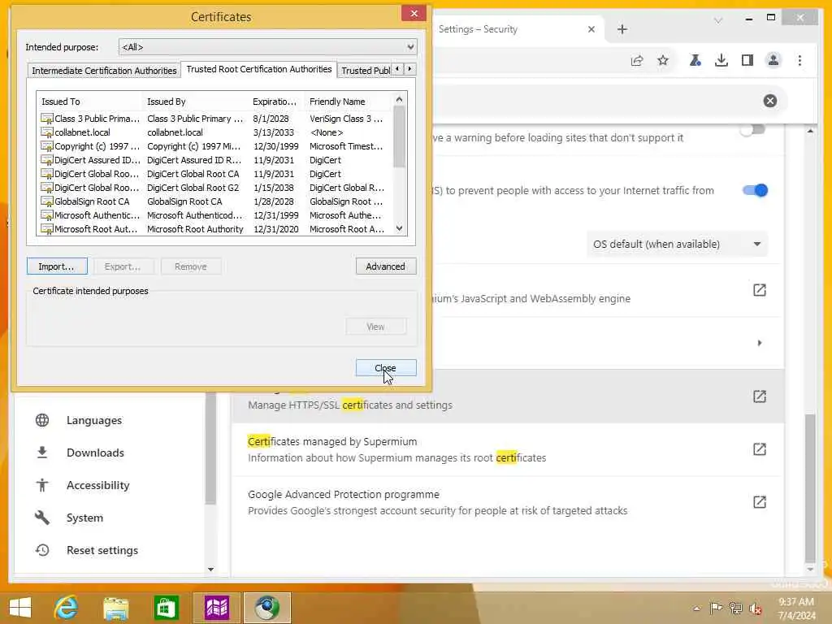Close Certificates dialog with red X

coord(414,13)
